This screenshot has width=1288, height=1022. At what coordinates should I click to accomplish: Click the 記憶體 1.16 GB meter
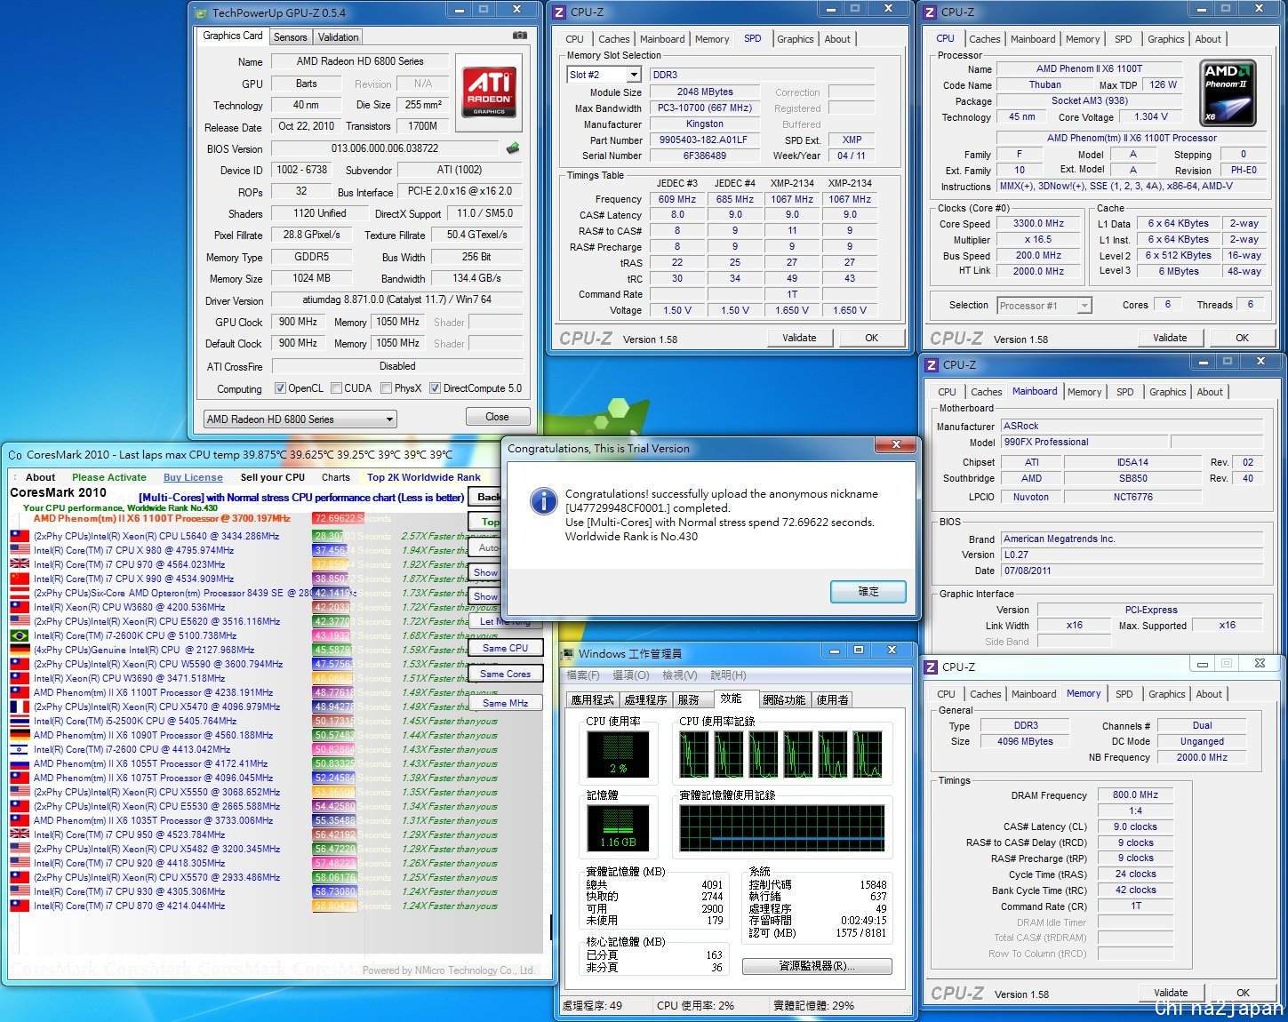tap(618, 827)
